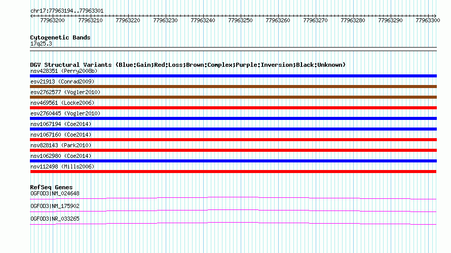Image resolution: width=451 pixels, height=253 pixels.
Task: Open variant nsv112498 (Mills2006) label
Action: [x=62, y=166]
